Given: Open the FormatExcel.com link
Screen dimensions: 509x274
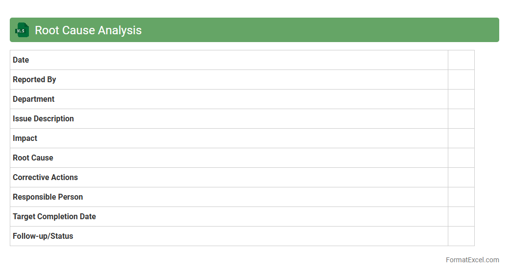Looking at the screenshot, I should 472,260.
